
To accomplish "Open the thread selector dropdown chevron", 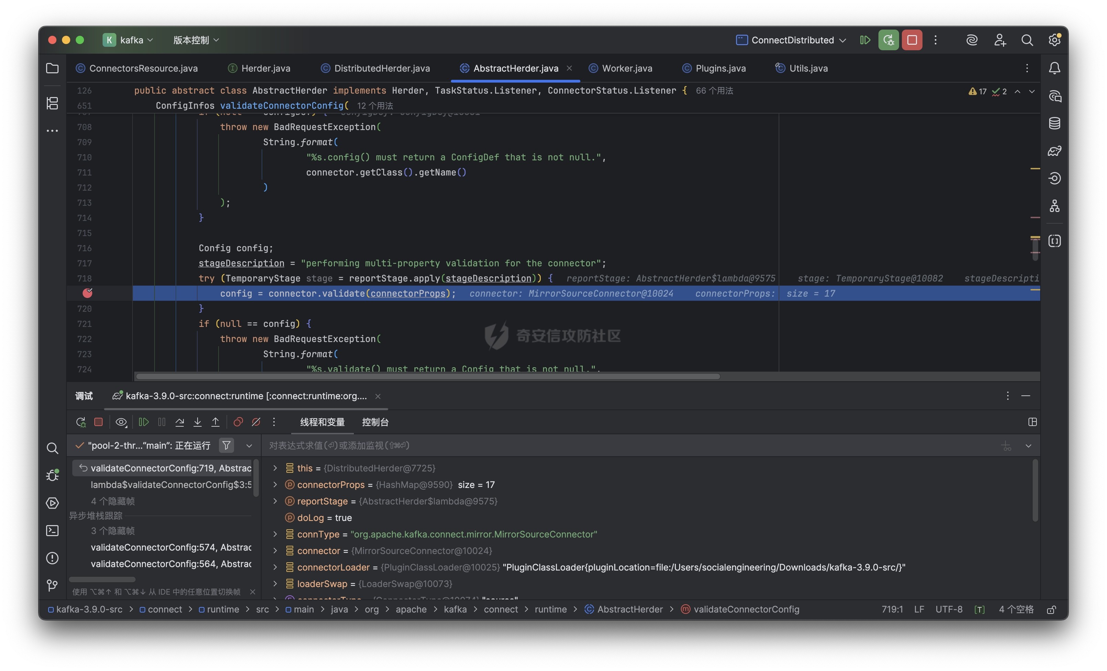I will pyautogui.click(x=249, y=446).
